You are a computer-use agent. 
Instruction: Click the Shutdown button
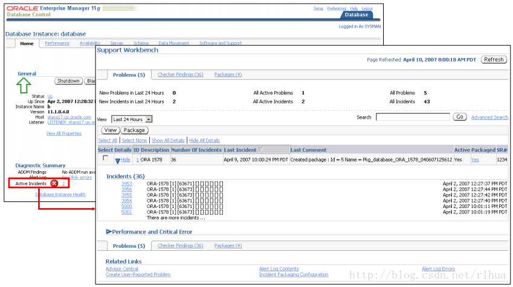click(x=68, y=81)
